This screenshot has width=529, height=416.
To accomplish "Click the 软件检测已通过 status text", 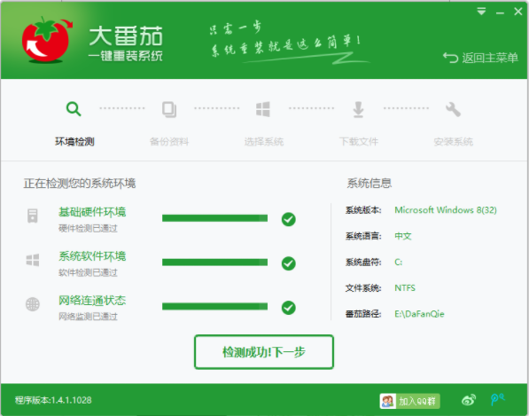I will [88, 273].
